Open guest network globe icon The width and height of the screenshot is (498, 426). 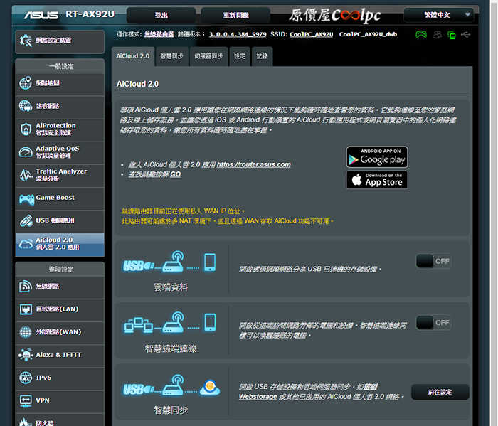tap(26, 106)
